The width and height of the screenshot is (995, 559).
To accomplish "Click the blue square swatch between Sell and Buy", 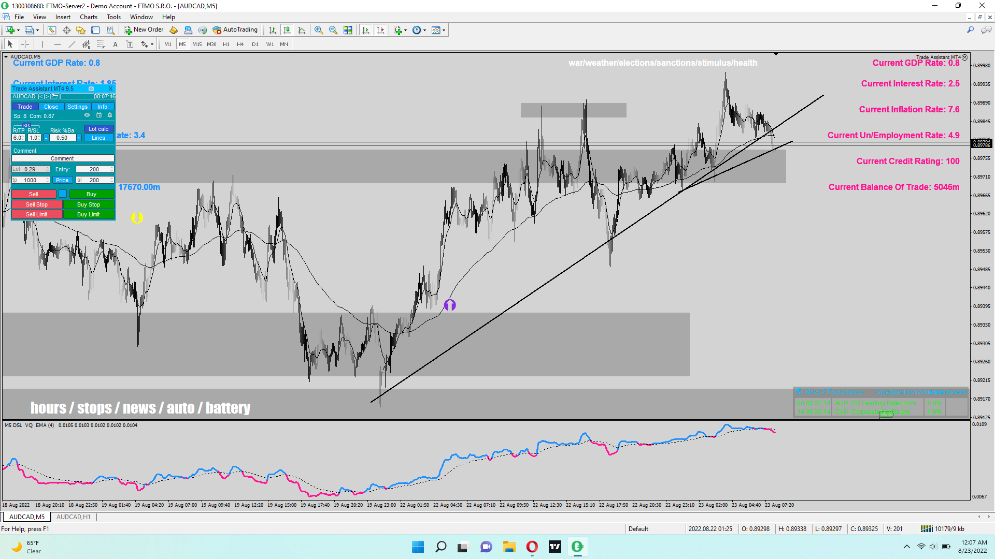I will tap(63, 194).
